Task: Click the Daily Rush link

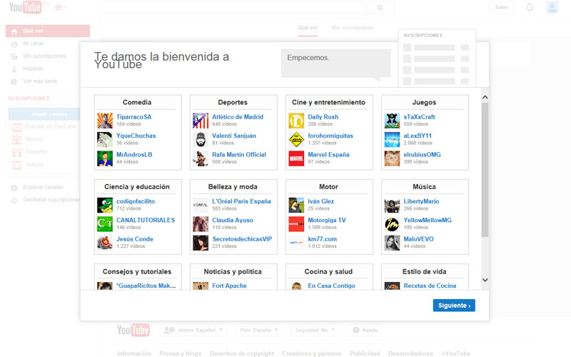Action: click(323, 117)
